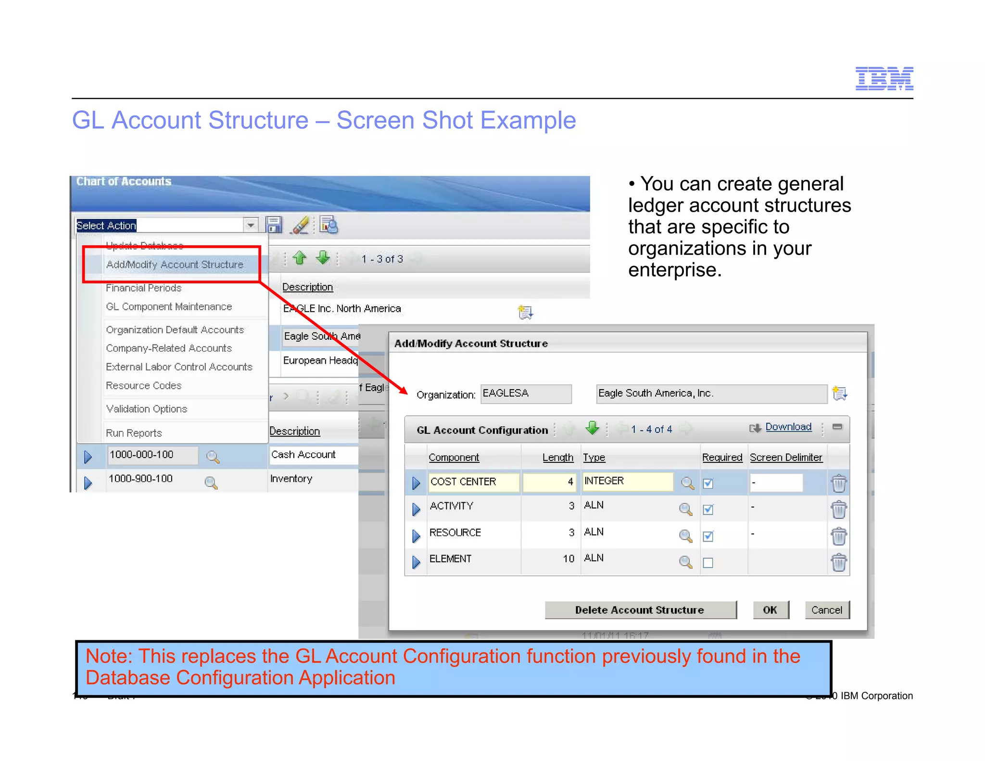985x761 pixels.
Task: Expand details of ELEMENT row
Action: tap(417, 562)
